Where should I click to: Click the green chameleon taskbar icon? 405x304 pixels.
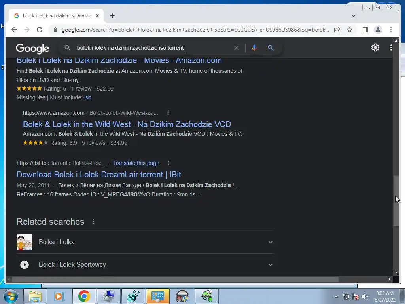pos(207,296)
